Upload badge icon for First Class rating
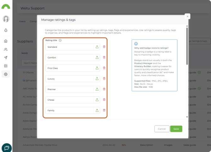 97,68
